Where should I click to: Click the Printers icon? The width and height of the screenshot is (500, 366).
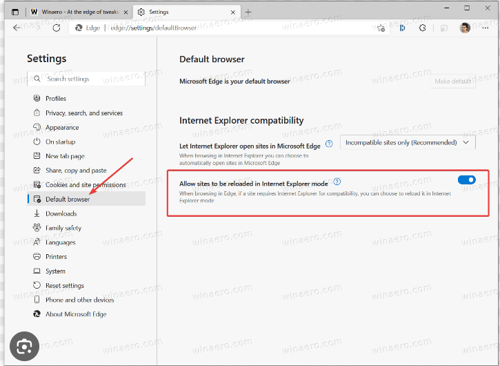[37, 256]
